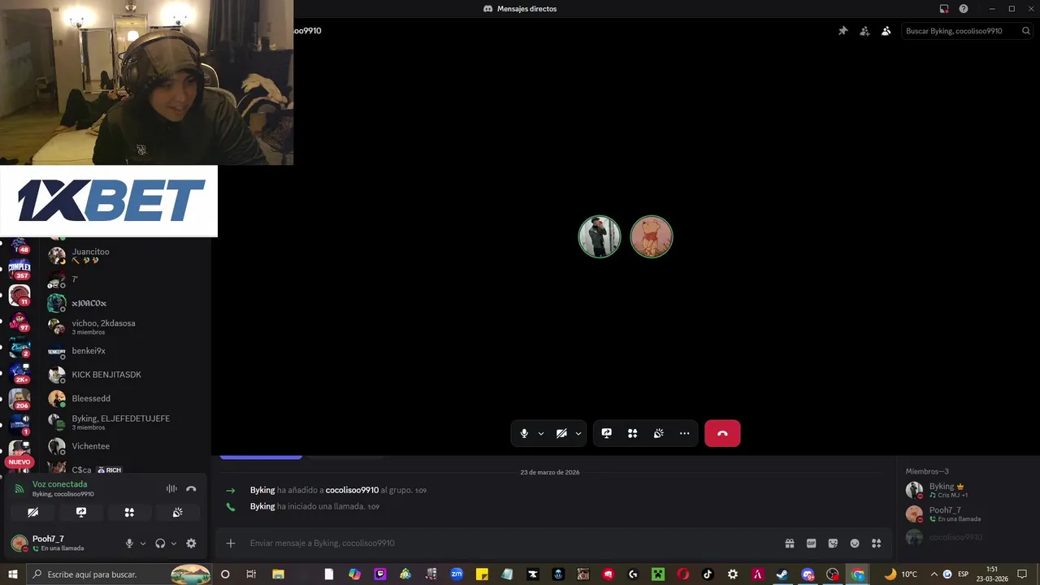
Task: Select Byking's avatar tile in the call
Action: (600, 236)
